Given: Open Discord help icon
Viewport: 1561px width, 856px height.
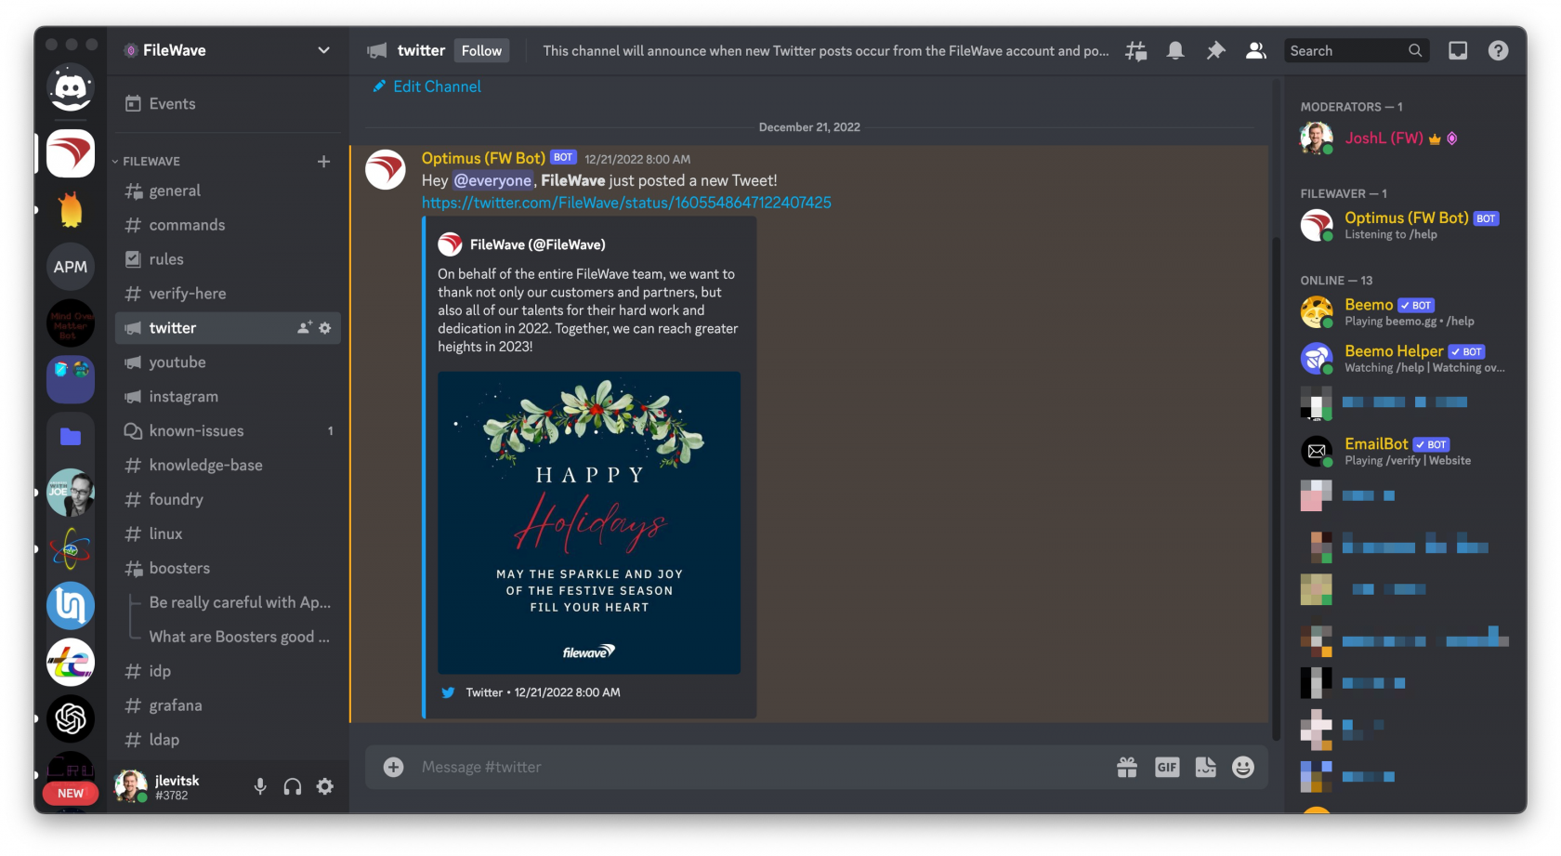Looking at the screenshot, I should pos(1498,51).
